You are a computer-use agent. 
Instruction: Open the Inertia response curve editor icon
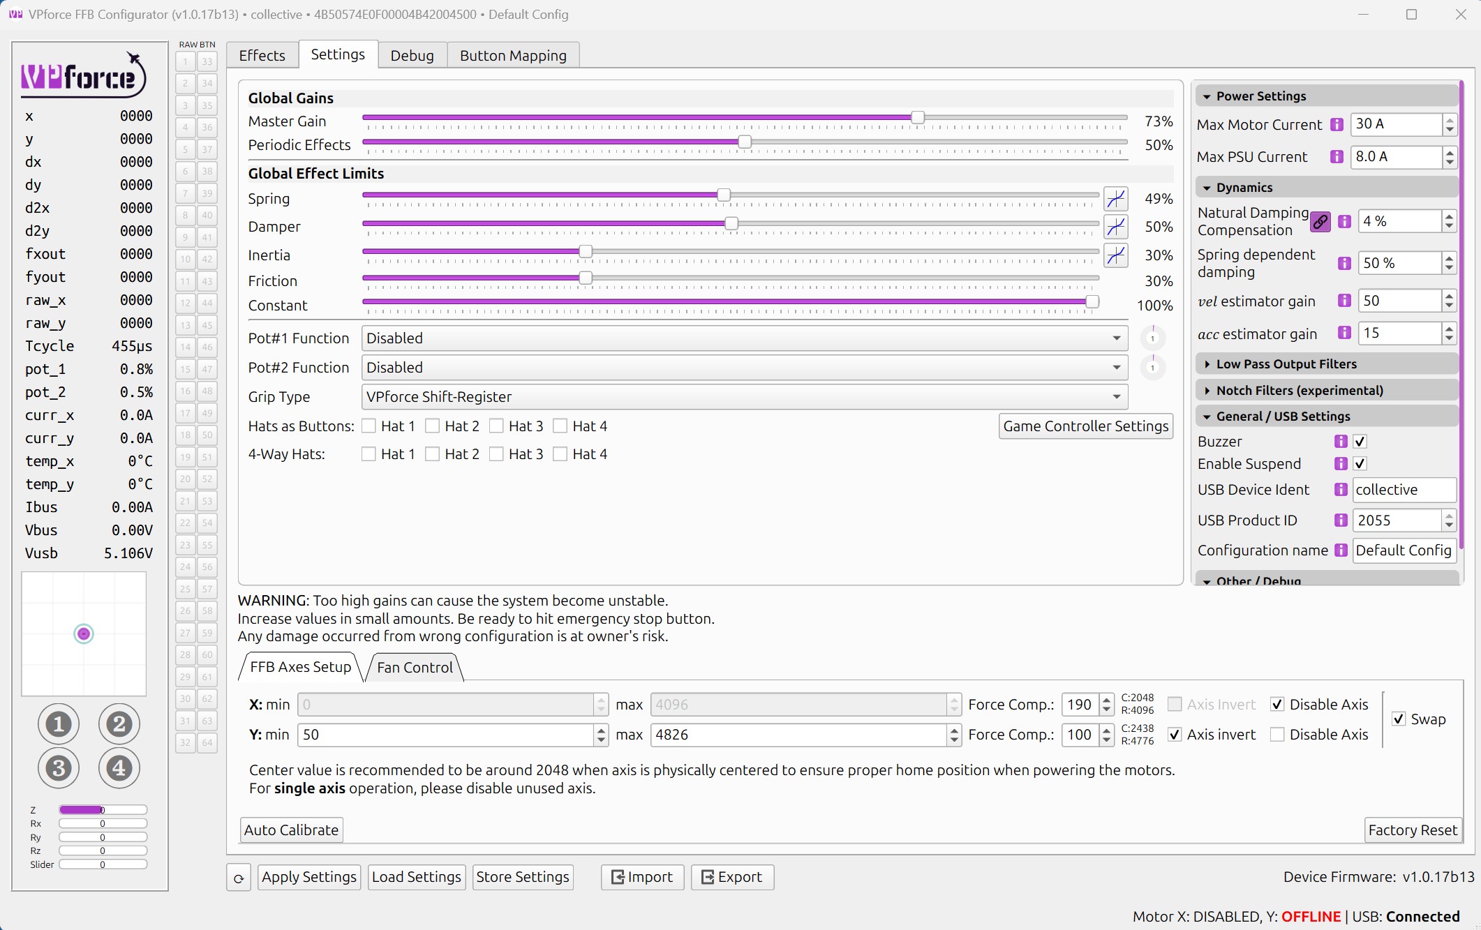tap(1115, 255)
